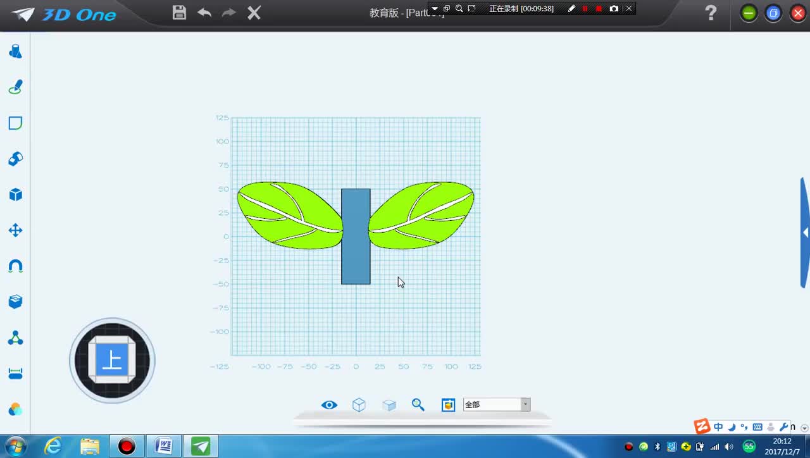Launch Internet Explorer from taskbar
810x458 pixels.
53,447
